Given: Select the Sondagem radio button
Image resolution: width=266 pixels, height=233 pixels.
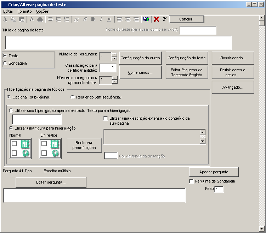Looking at the screenshot, I should coord(5,63).
